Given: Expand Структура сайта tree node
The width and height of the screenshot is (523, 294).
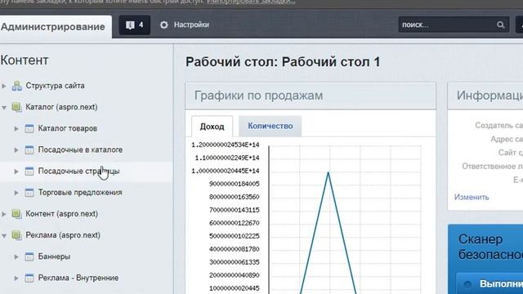Looking at the screenshot, I should (x=4, y=86).
